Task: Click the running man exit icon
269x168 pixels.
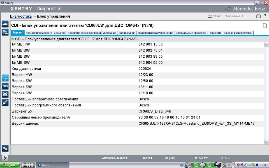Action: [x=5, y=158]
